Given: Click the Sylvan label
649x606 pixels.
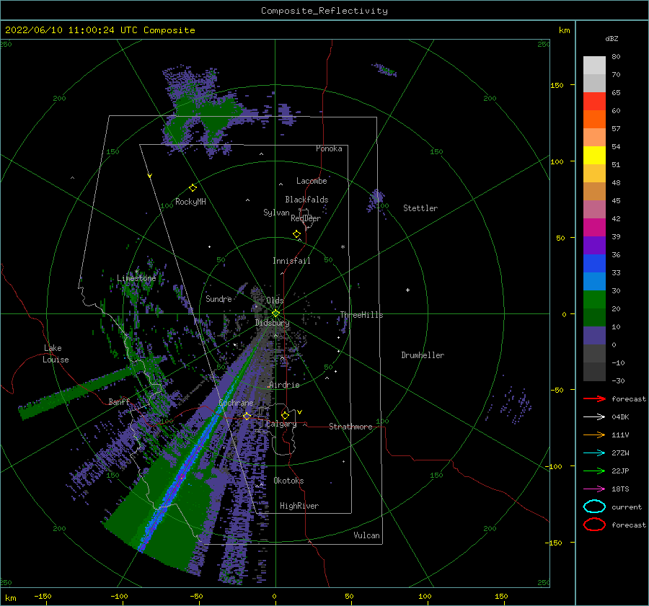Looking at the screenshot, I should [276, 213].
